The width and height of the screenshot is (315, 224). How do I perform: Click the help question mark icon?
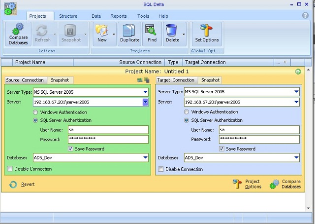(x=305, y=15)
